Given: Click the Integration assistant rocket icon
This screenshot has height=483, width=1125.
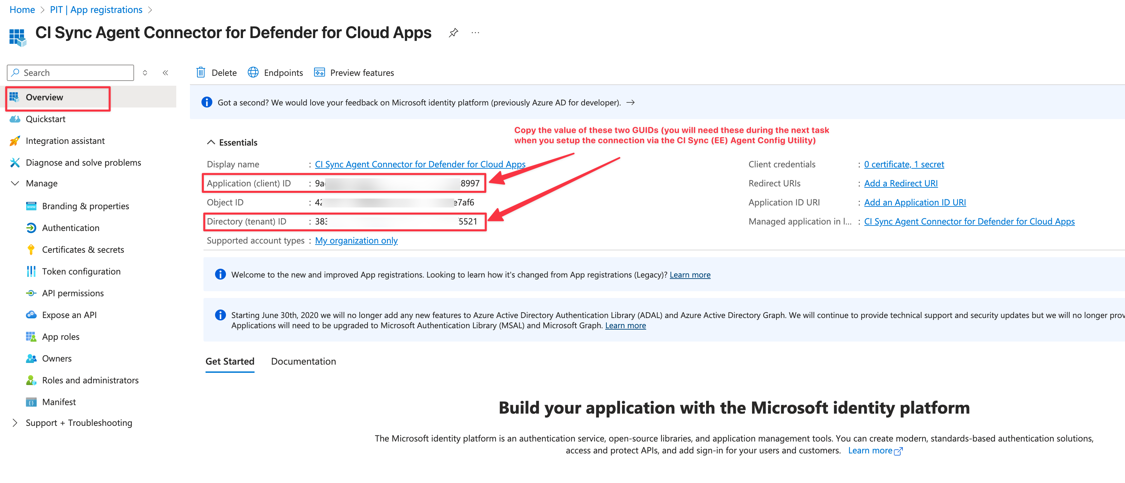Looking at the screenshot, I should click(15, 140).
